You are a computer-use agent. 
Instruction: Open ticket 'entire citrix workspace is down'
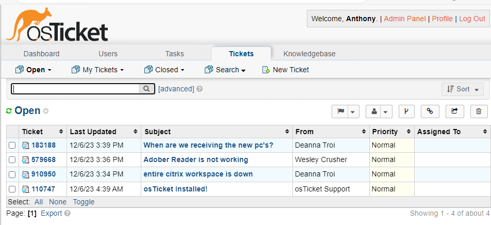[x=198, y=174]
